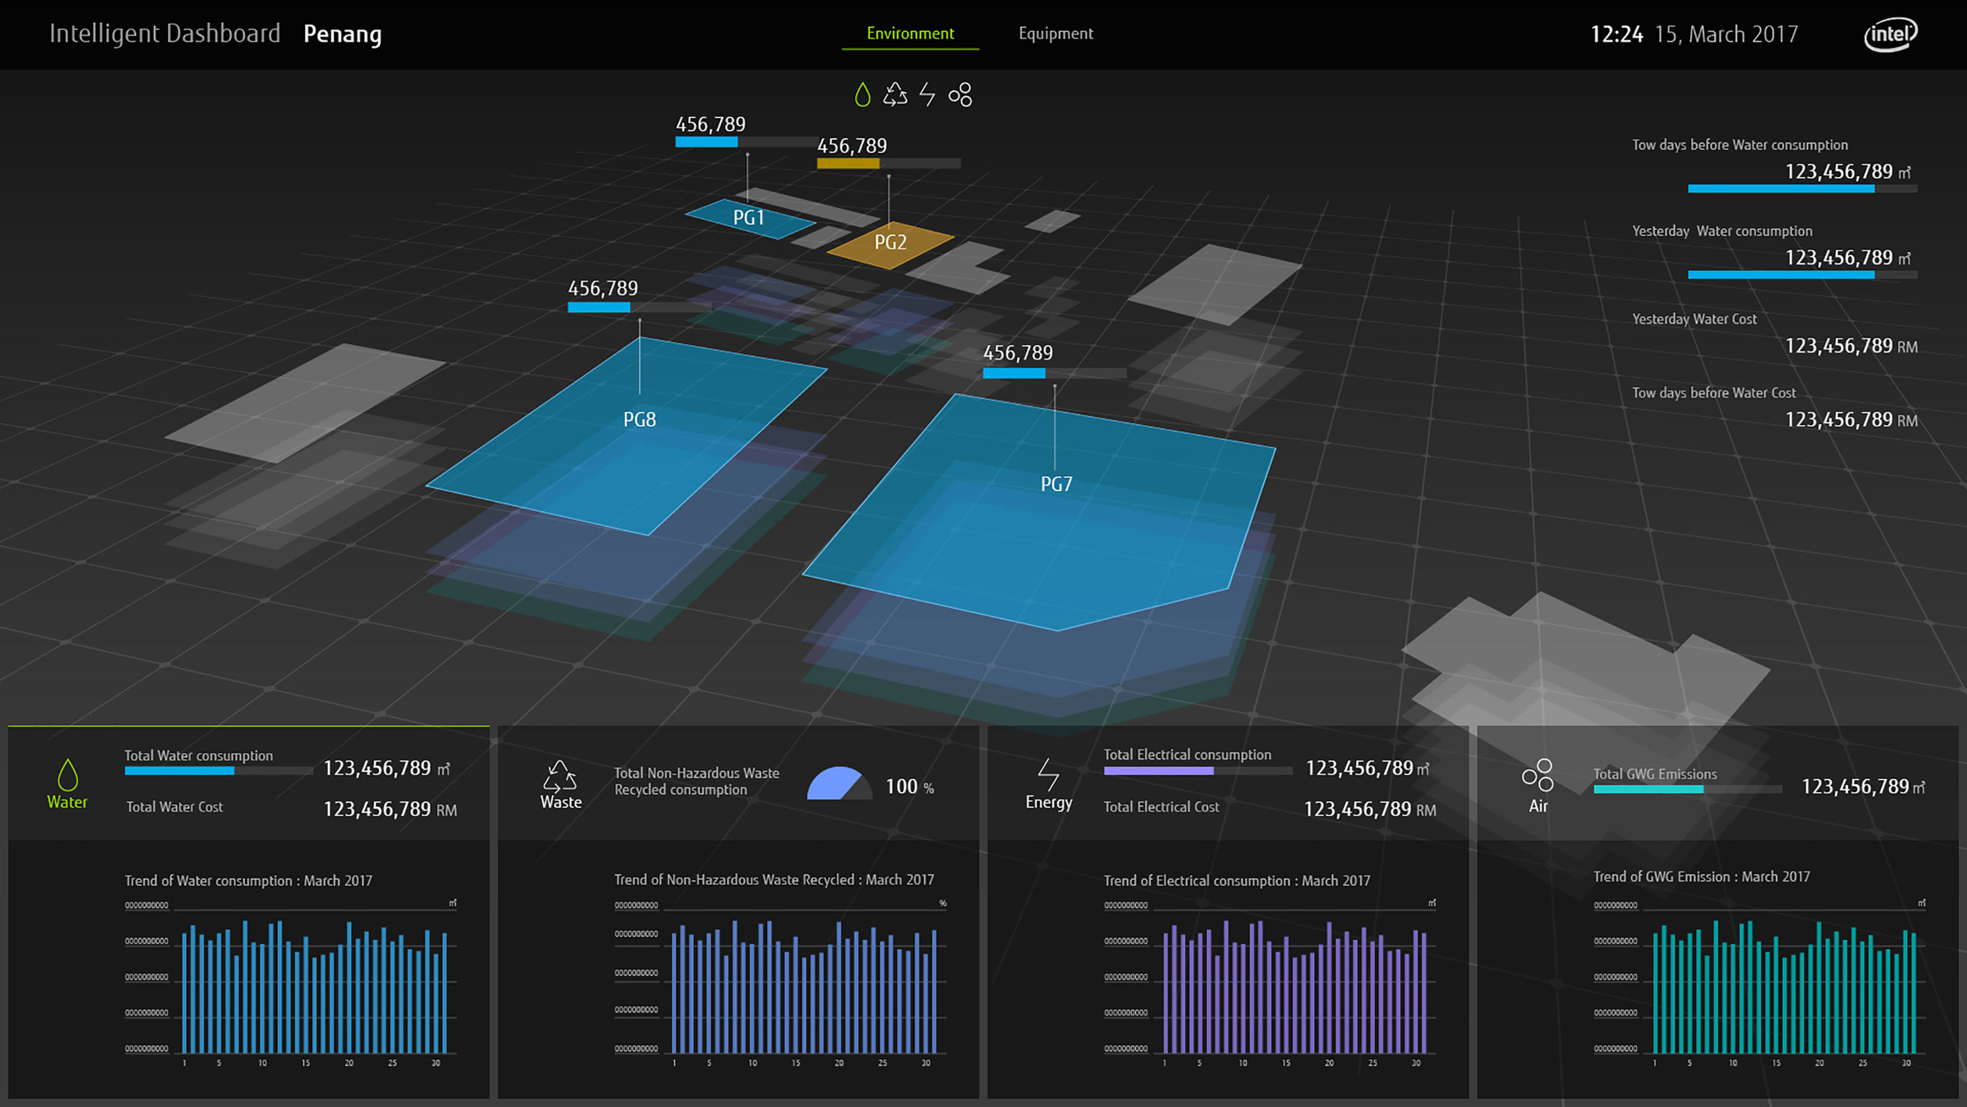Click the 'Trend of GWG Emission : March 2017' title
The height and width of the screenshot is (1107, 1967).
pos(1701,877)
